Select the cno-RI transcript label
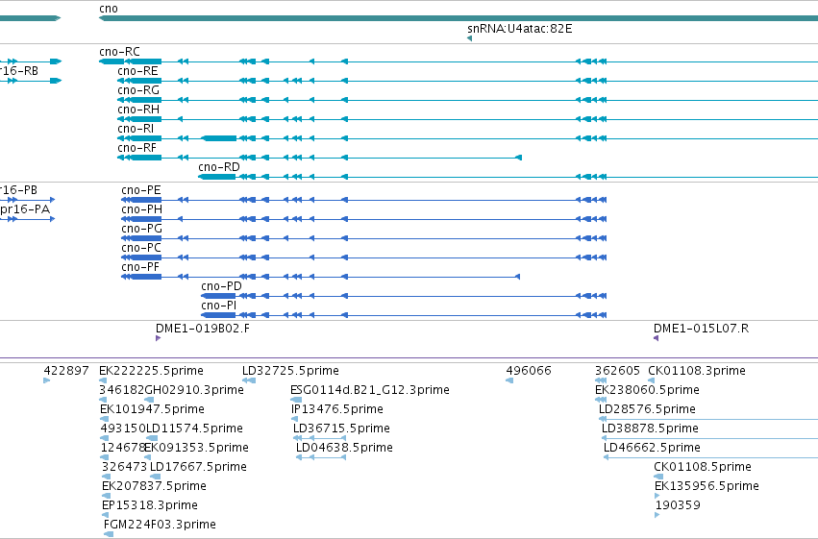The width and height of the screenshot is (818, 539). pos(136,129)
